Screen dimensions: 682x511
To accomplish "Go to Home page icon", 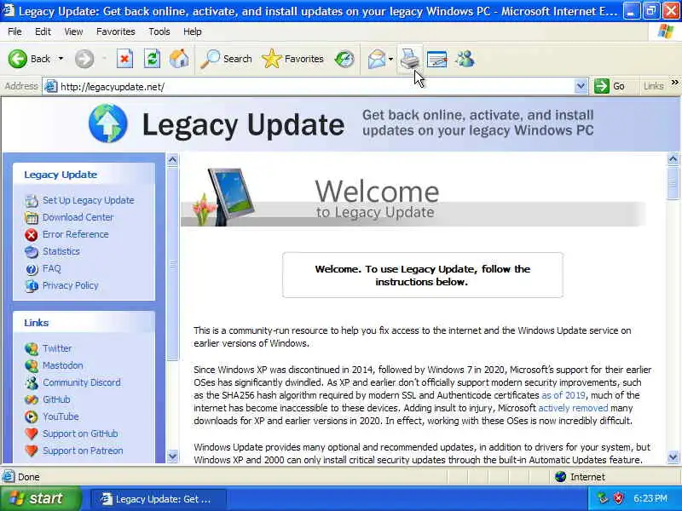I will 179,59.
